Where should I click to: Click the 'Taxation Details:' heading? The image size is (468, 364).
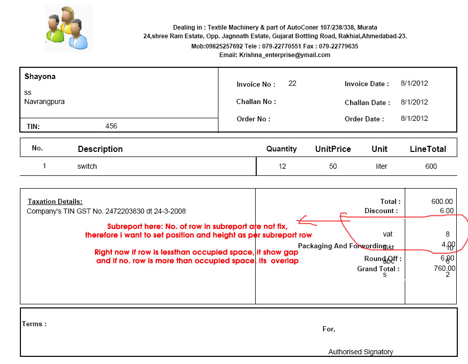pos(55,202)
